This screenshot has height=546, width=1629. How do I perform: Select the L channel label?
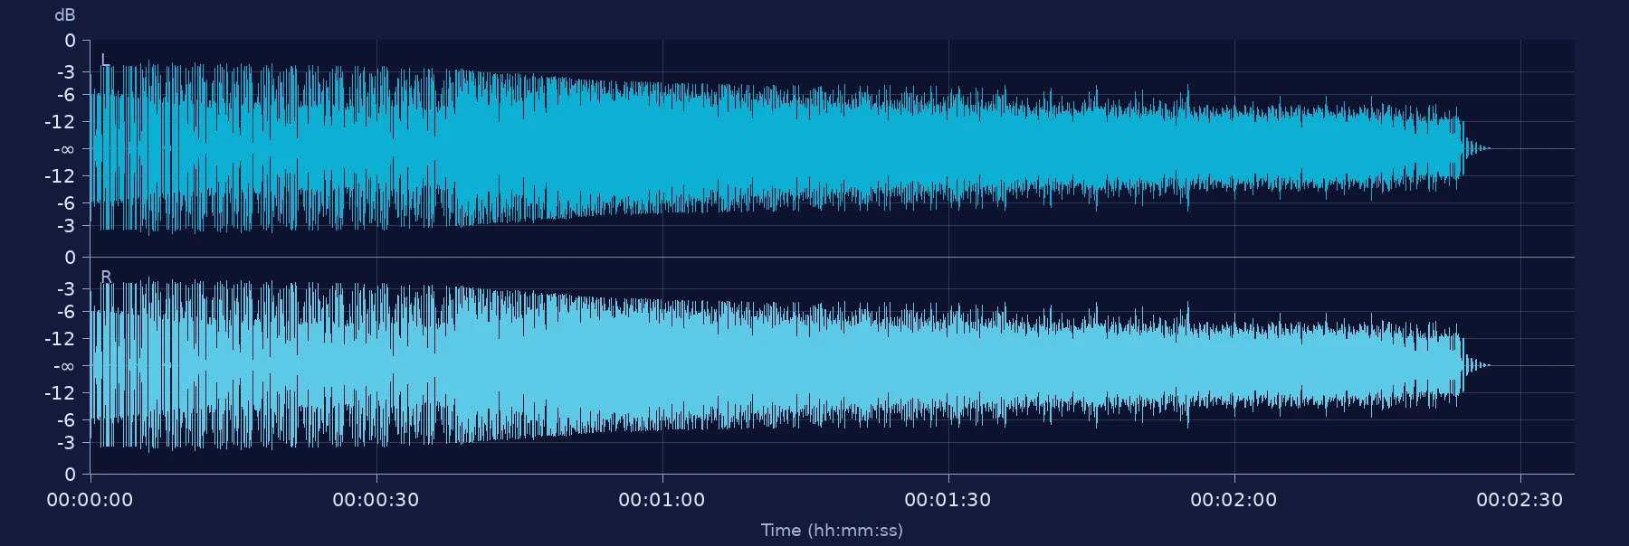105,61
